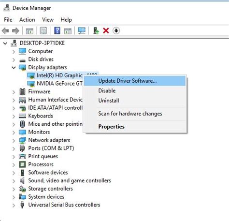Choose Disable in the context menu
The width and height of the screenshot is (229, 221).
(x=135, y=90)
